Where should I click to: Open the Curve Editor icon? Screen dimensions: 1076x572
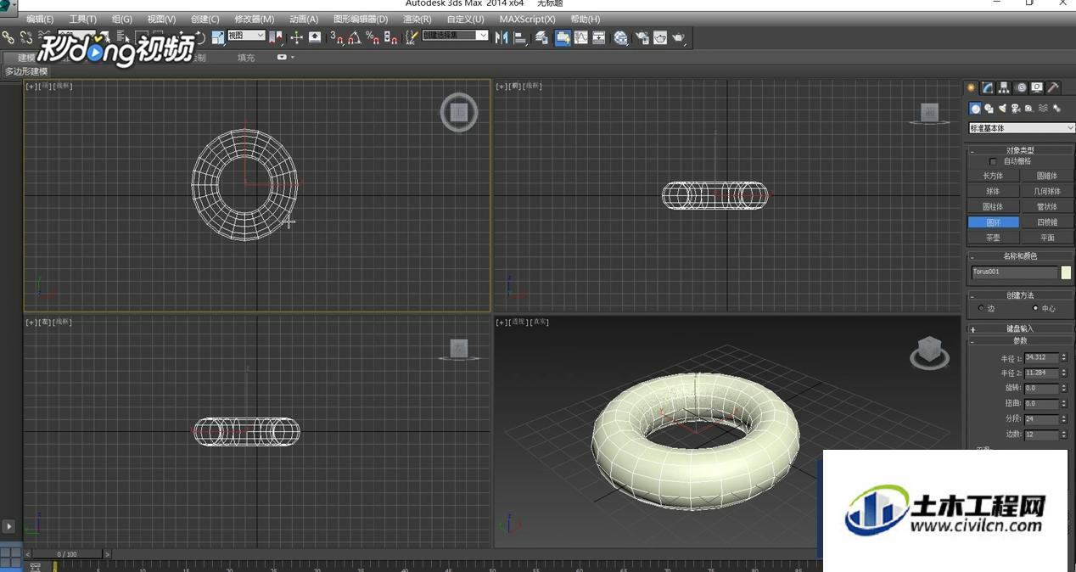click(581, 37)
